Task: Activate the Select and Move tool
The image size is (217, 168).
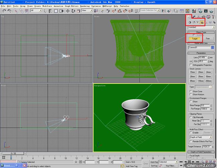Action: pos(68,11)
